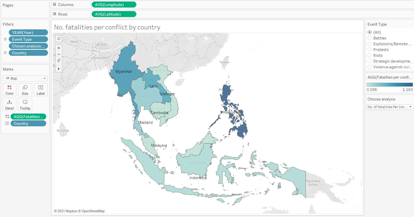Screen dimensions: 414x217
Task: Zoom in with the map plus button
Action: pyautogui.click(x=59, y=48)
